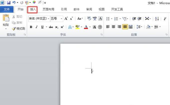The width and height of the screenshot is (170, 105).
Task: Click the 文件 (File) button
Action: click(x=7, y=9)
